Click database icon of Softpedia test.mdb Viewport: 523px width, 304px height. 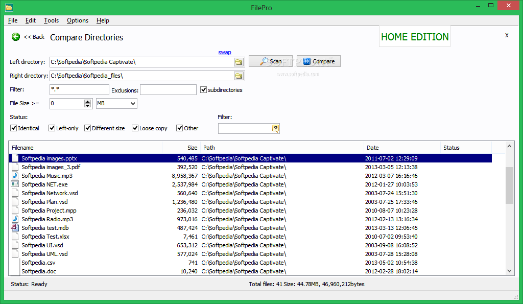(x=15, y=227)
